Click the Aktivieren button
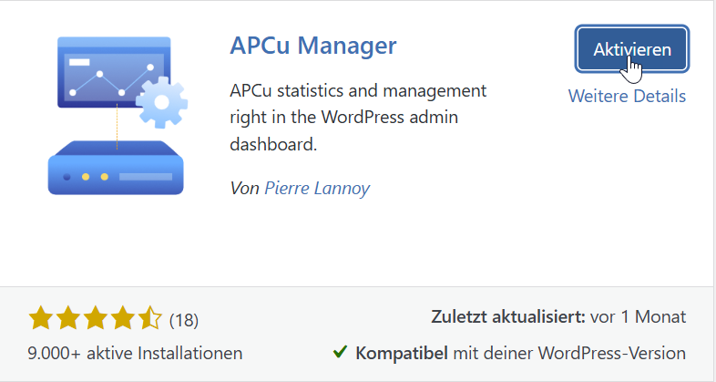Viewport: 716px width, 382px height. pos(632,49)
